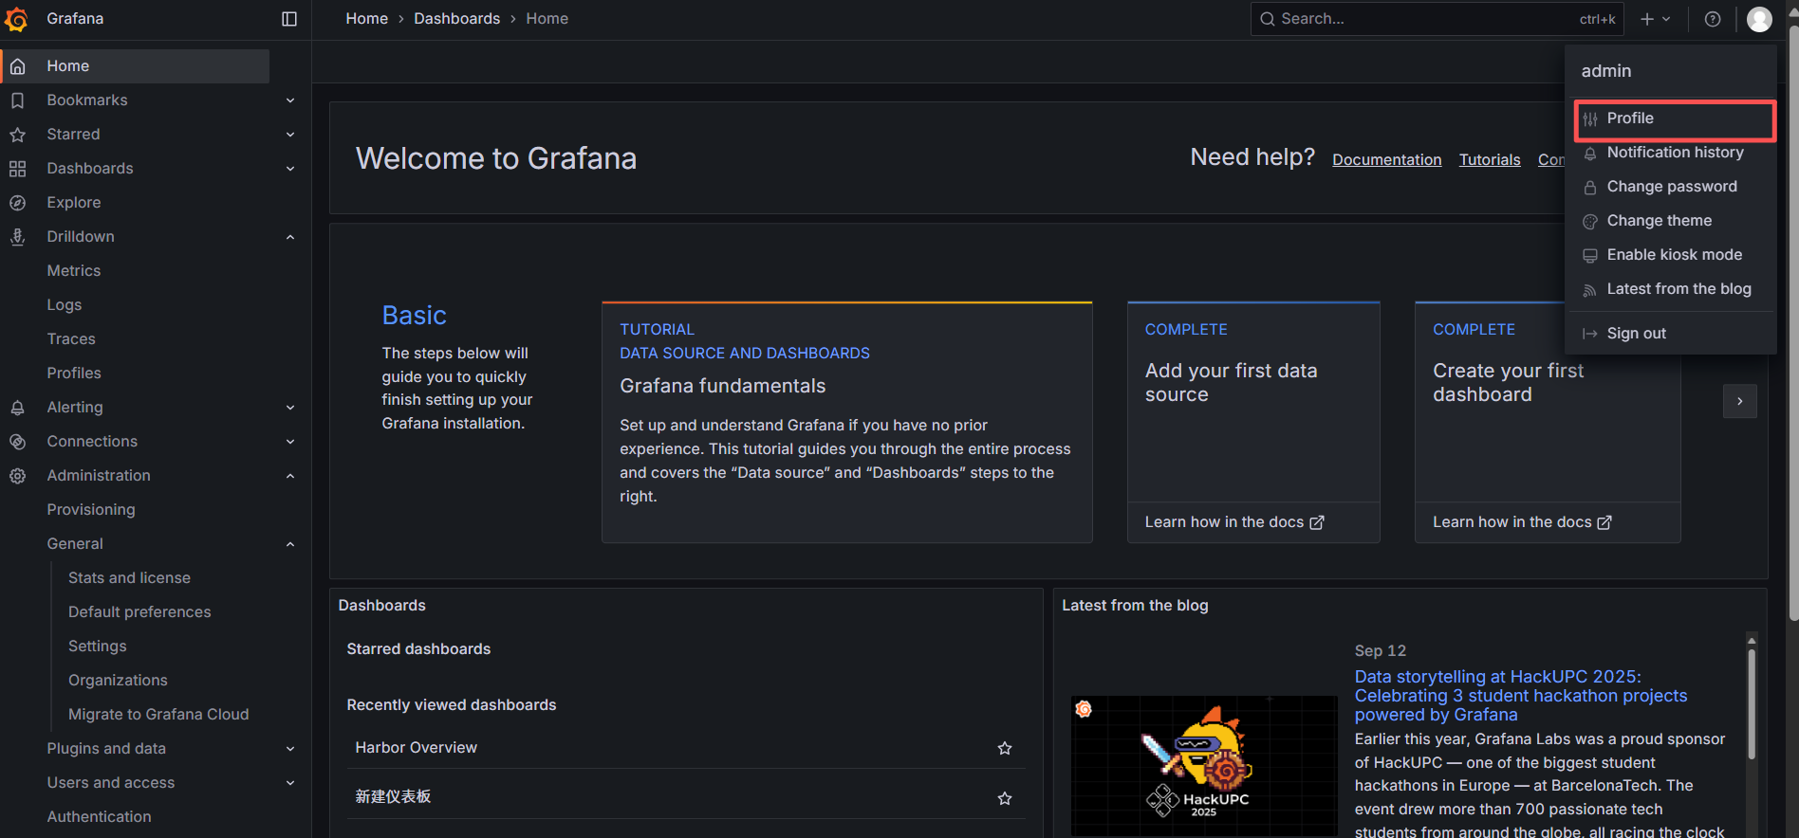Click Dashboards breadcrumb

[x=457, y=19]
